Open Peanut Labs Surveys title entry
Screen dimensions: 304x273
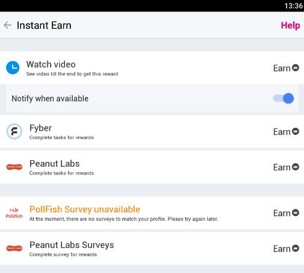pos(72,245)
